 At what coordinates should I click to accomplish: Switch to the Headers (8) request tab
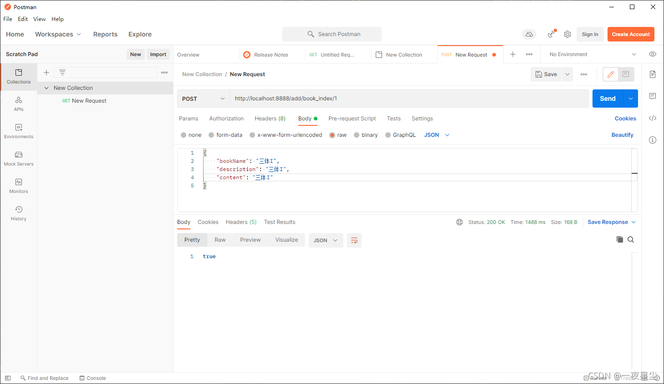click(270, 119)
